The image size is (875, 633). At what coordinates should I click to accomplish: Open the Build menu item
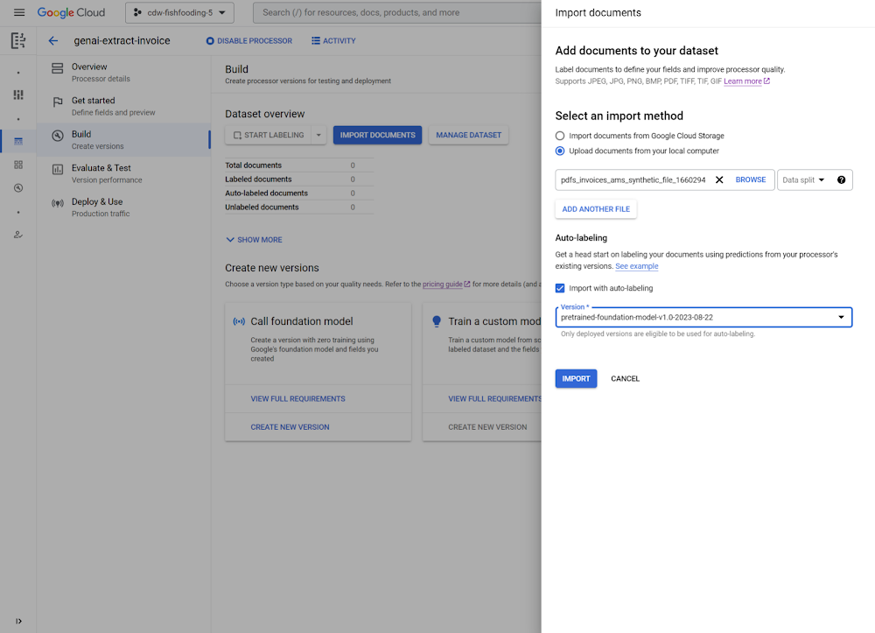point(123,139)
